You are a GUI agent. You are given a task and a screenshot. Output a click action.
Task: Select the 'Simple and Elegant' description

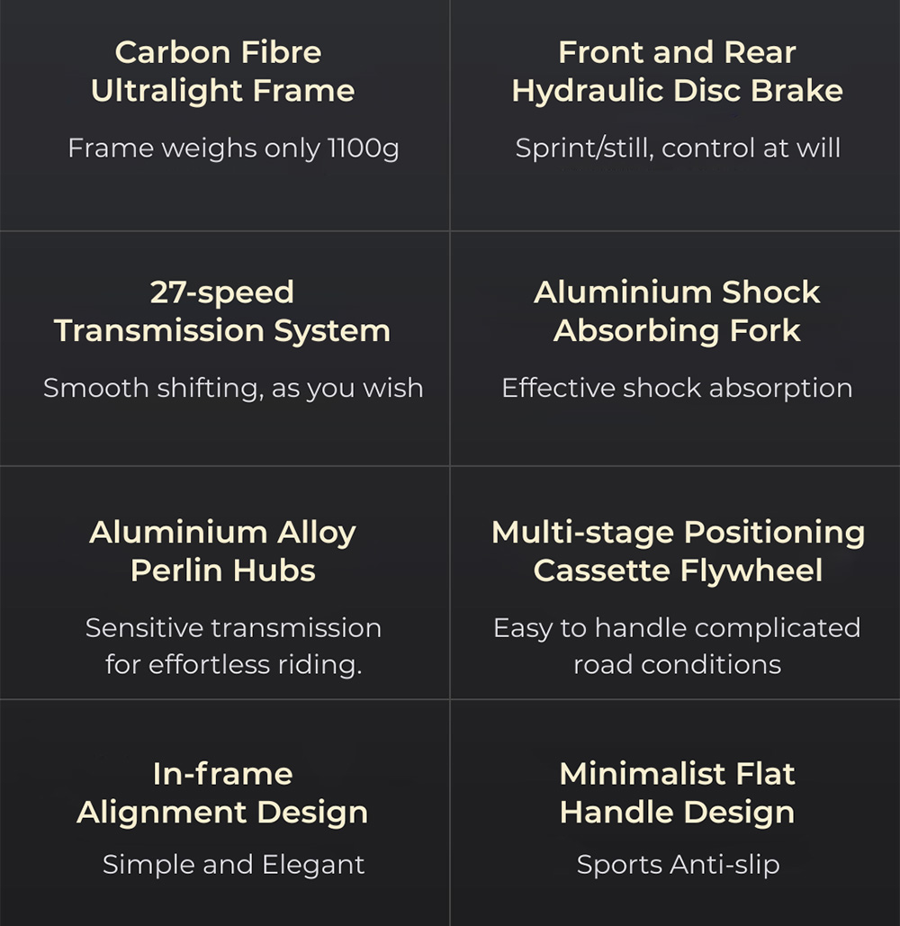(233, 865)
